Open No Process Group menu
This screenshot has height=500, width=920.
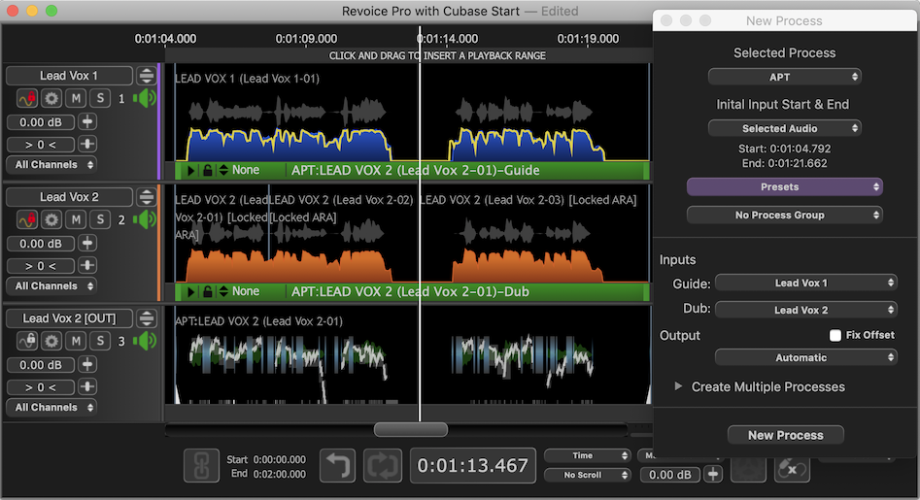[x=784, y=215]
